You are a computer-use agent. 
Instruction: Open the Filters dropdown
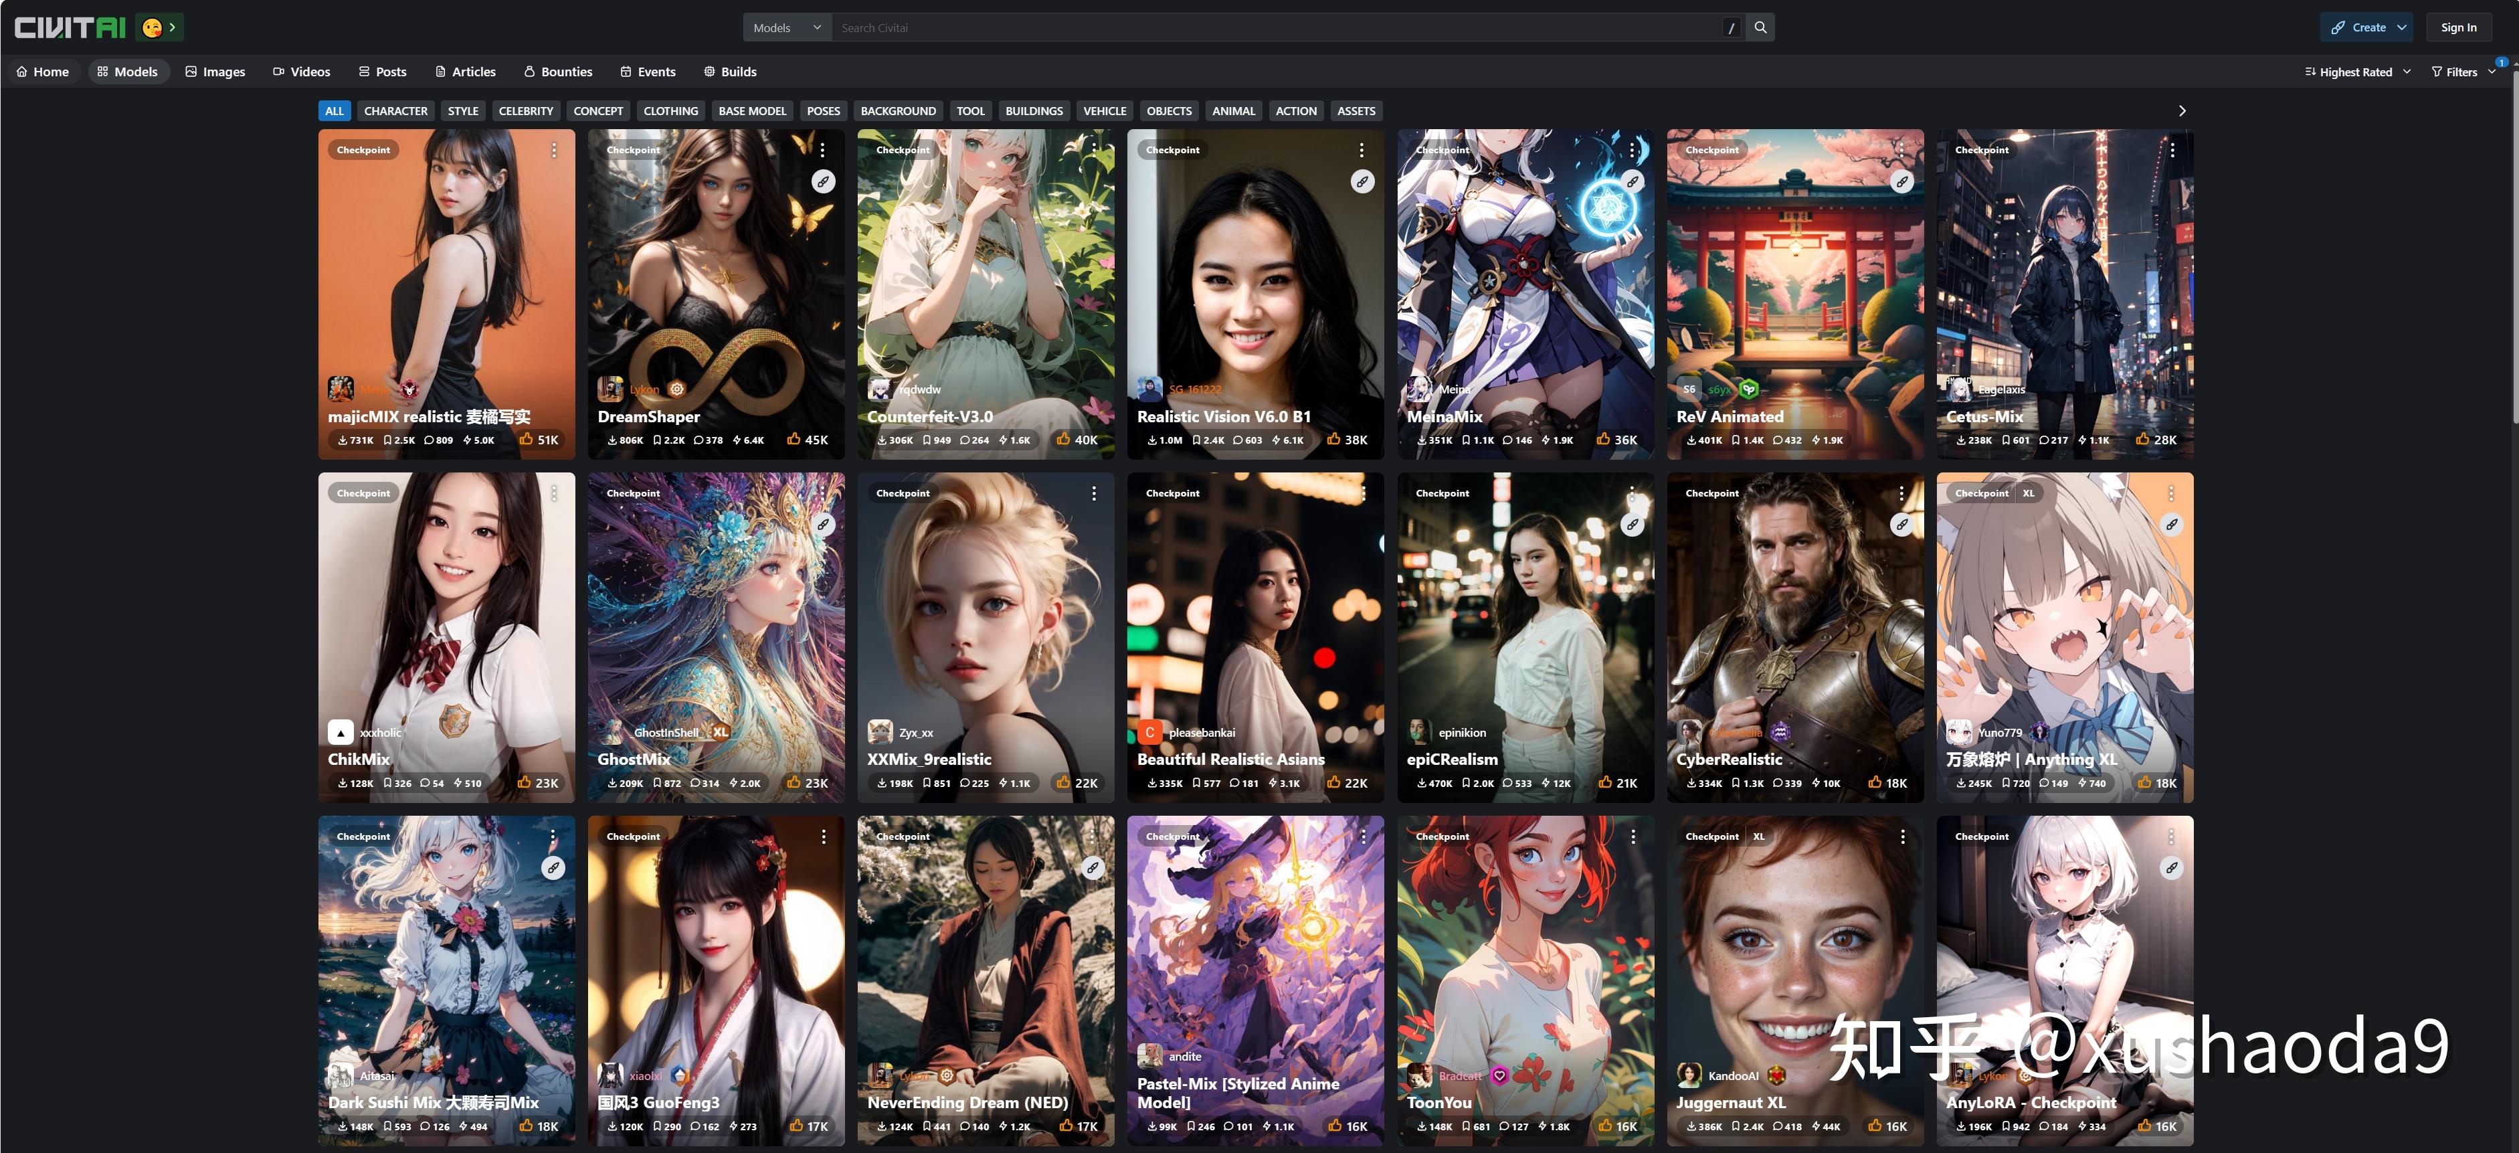pos(2461,72)
